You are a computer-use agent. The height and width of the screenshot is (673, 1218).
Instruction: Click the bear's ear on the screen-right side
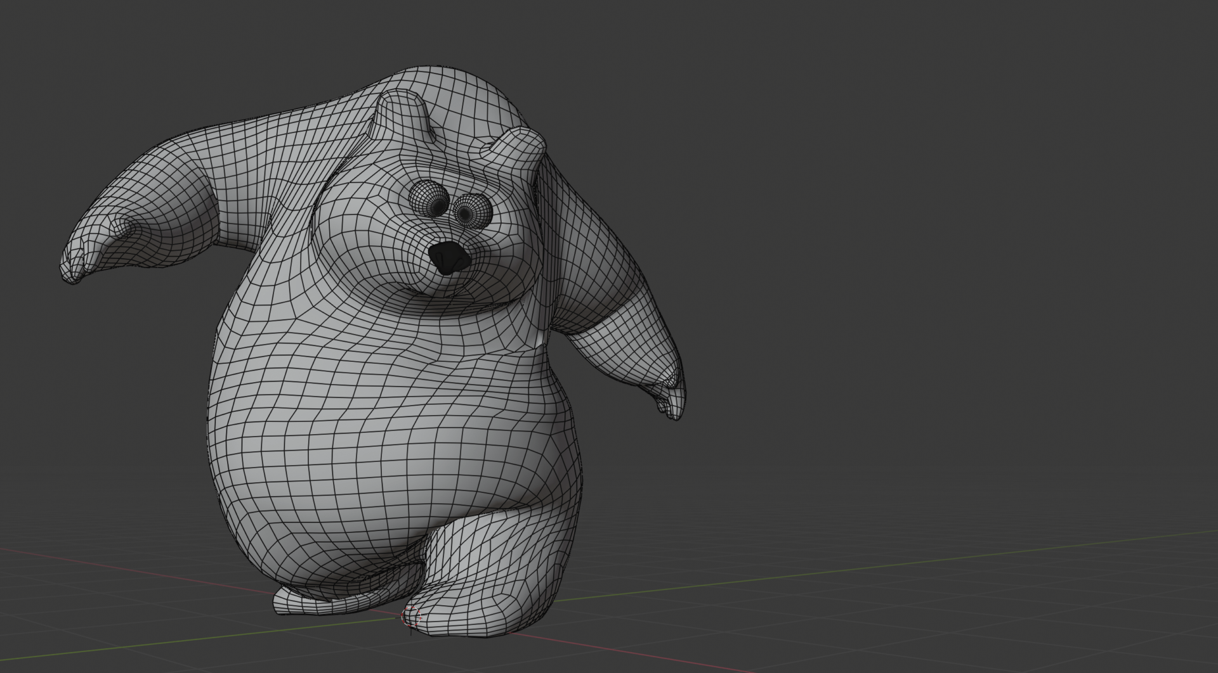(516, 150)
